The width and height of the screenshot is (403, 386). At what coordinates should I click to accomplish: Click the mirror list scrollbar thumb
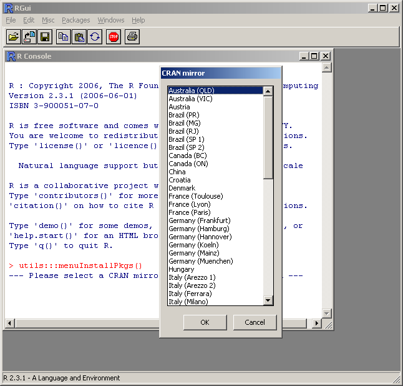pyautogui.click(x=268, y=137)
